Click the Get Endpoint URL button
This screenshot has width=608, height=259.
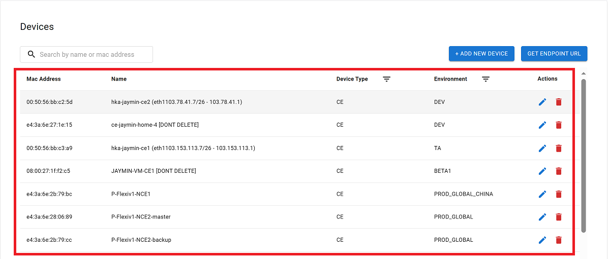tap(554, 54)
